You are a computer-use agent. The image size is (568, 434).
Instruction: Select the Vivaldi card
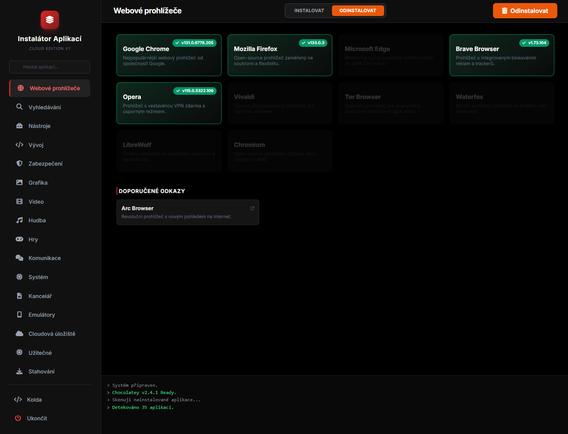pyautogui.click(x=280, y=103)
